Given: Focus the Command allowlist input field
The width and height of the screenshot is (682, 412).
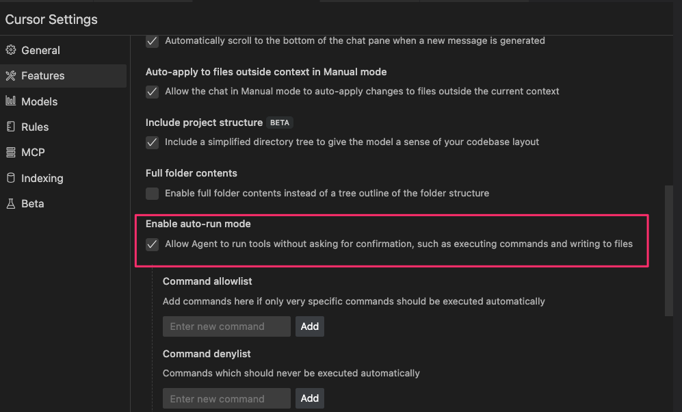Looking at the screenshot, I should (x=226, y=326).
